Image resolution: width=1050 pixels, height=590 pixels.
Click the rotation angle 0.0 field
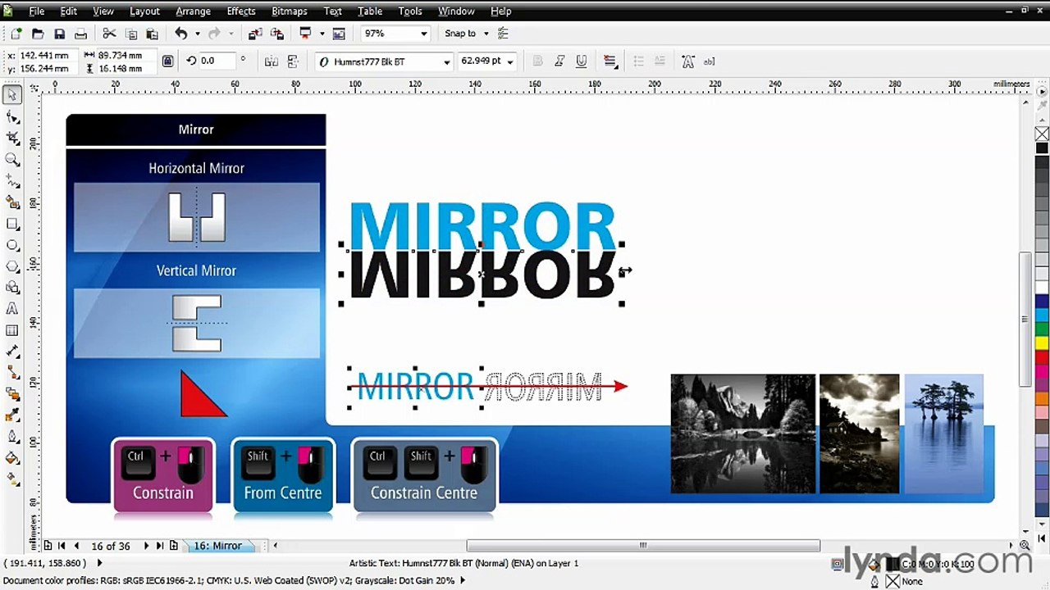[x=217, y=61]
